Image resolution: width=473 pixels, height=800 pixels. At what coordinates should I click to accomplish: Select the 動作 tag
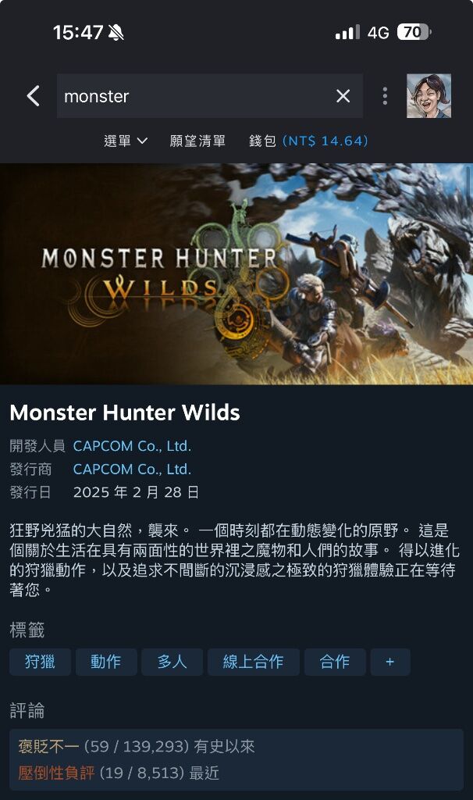click(x=106, y=662)
